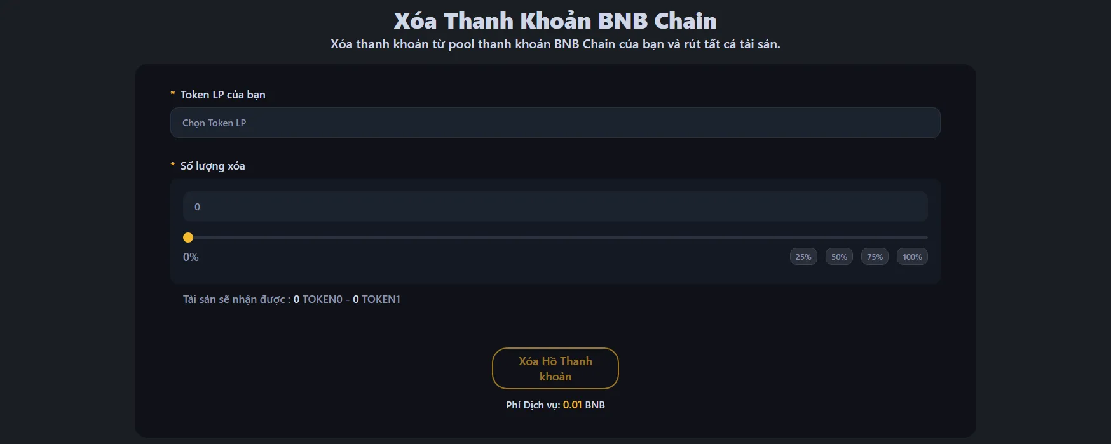Image resolution: width=1111 pixels, height=444 pixels.
Task: Click the "Phí Dịch vụ" fee label
Action: pos(533,405)
